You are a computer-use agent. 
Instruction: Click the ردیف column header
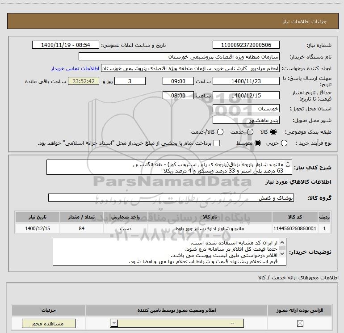click(x=324, y=217)
